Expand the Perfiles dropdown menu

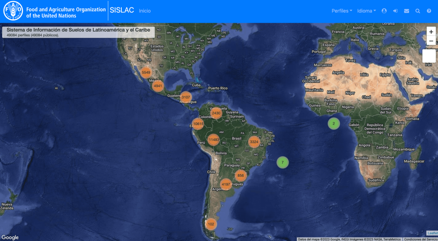pos(342,11)
